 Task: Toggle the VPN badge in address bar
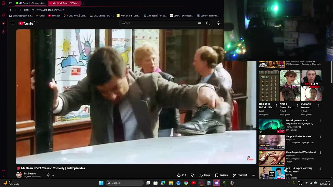point(27,10)
